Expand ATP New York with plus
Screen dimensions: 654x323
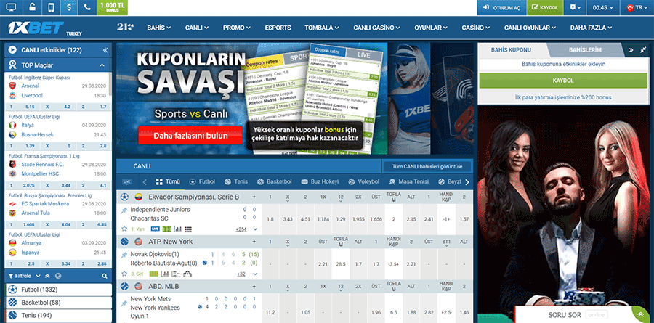click(x=254, y=242)
